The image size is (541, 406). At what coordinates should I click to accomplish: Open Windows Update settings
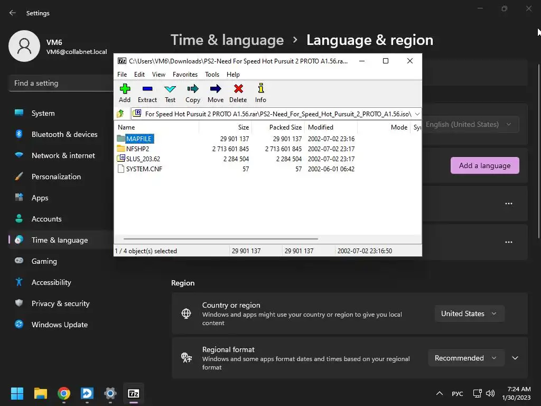pyautogui.click(x=61, y=325)
